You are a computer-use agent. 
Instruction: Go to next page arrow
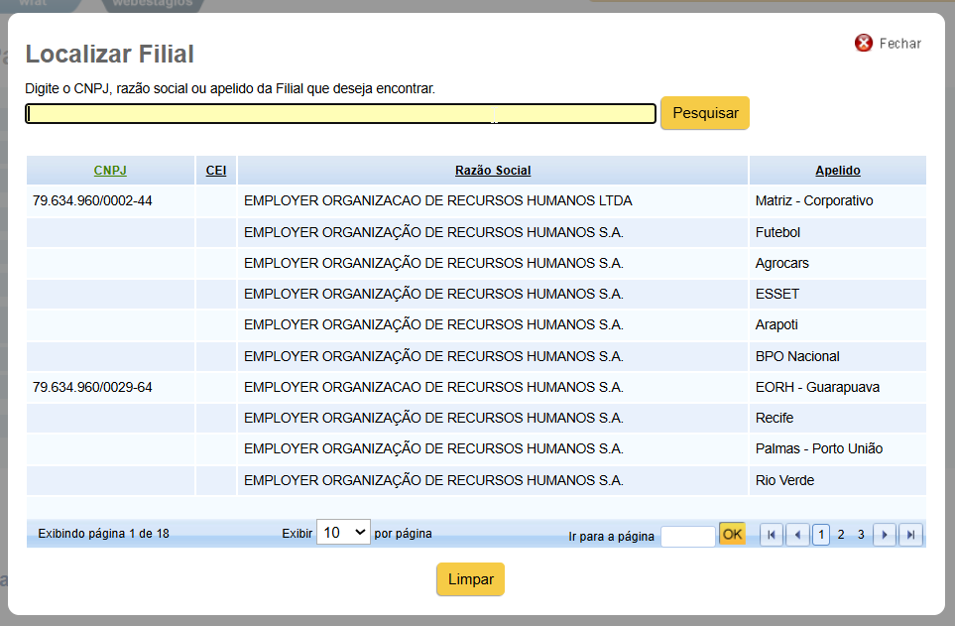coord(885,535)
